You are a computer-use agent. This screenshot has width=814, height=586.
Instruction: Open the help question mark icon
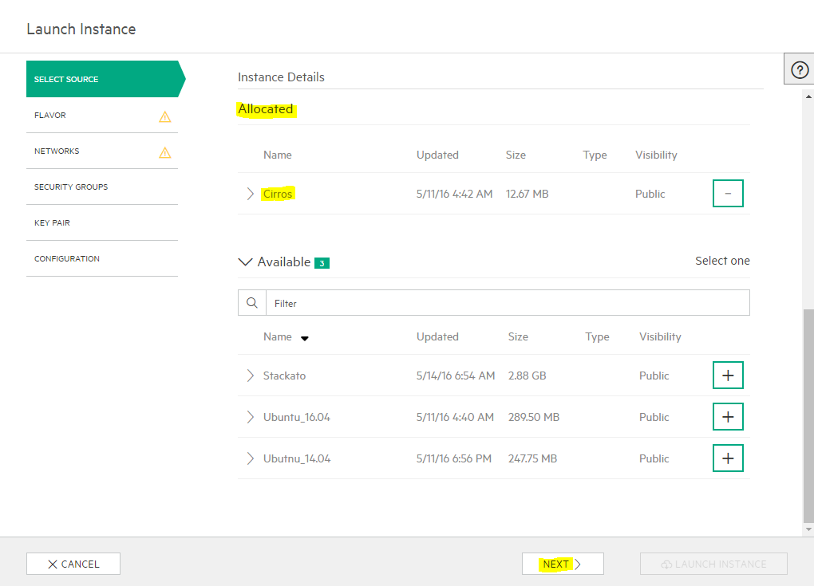pos(800,69)
